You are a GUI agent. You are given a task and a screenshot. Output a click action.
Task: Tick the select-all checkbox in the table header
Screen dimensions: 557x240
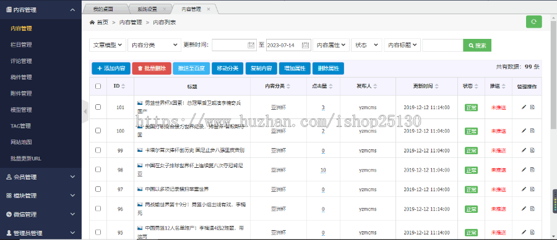pyautogui.click(x=98, y=86)
